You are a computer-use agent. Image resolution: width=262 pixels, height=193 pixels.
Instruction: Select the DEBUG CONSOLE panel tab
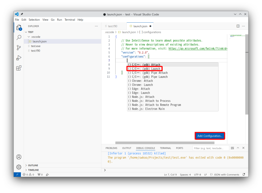pos(145,148)
